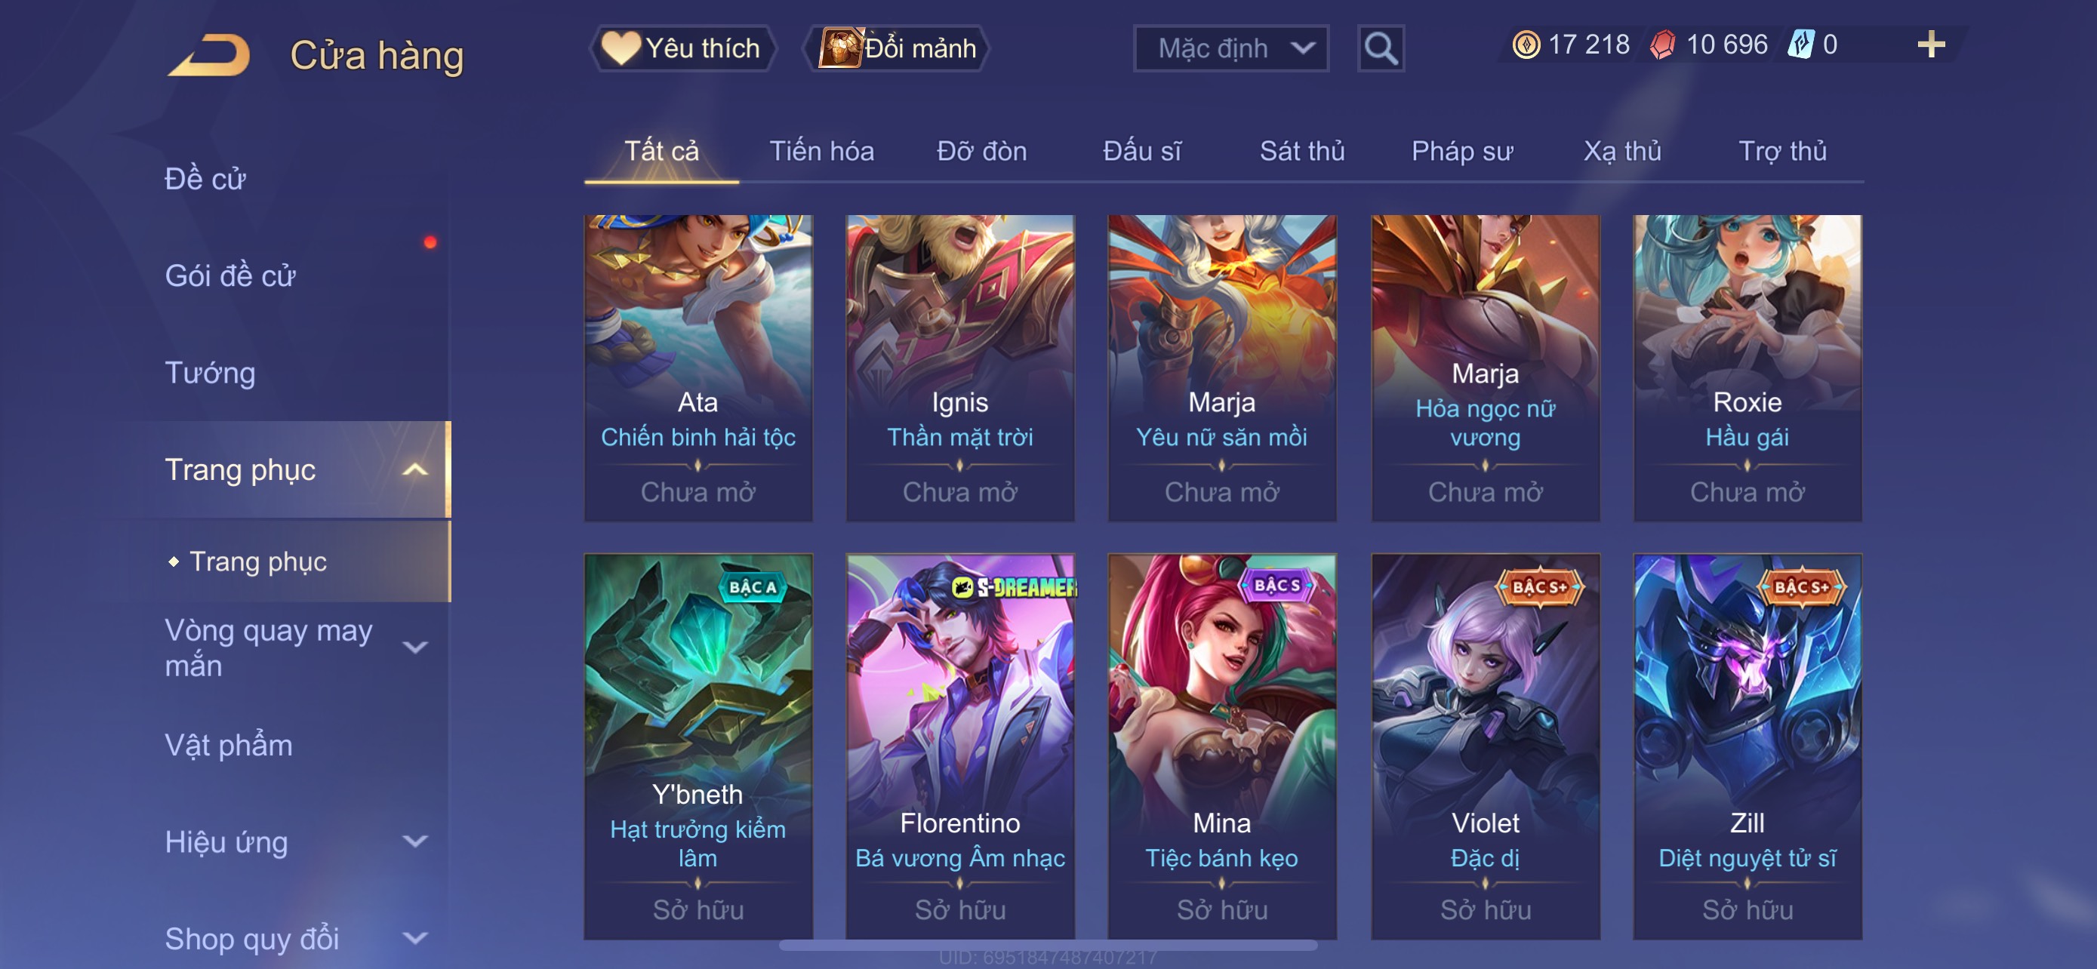Click the red ruby currency icon
Screen dimensions: 2097x969
[x=1662, y=45]
